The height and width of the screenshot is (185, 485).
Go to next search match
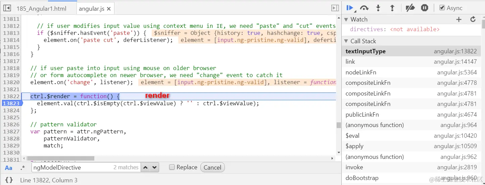pyautogui.click(x=154, y=167)
